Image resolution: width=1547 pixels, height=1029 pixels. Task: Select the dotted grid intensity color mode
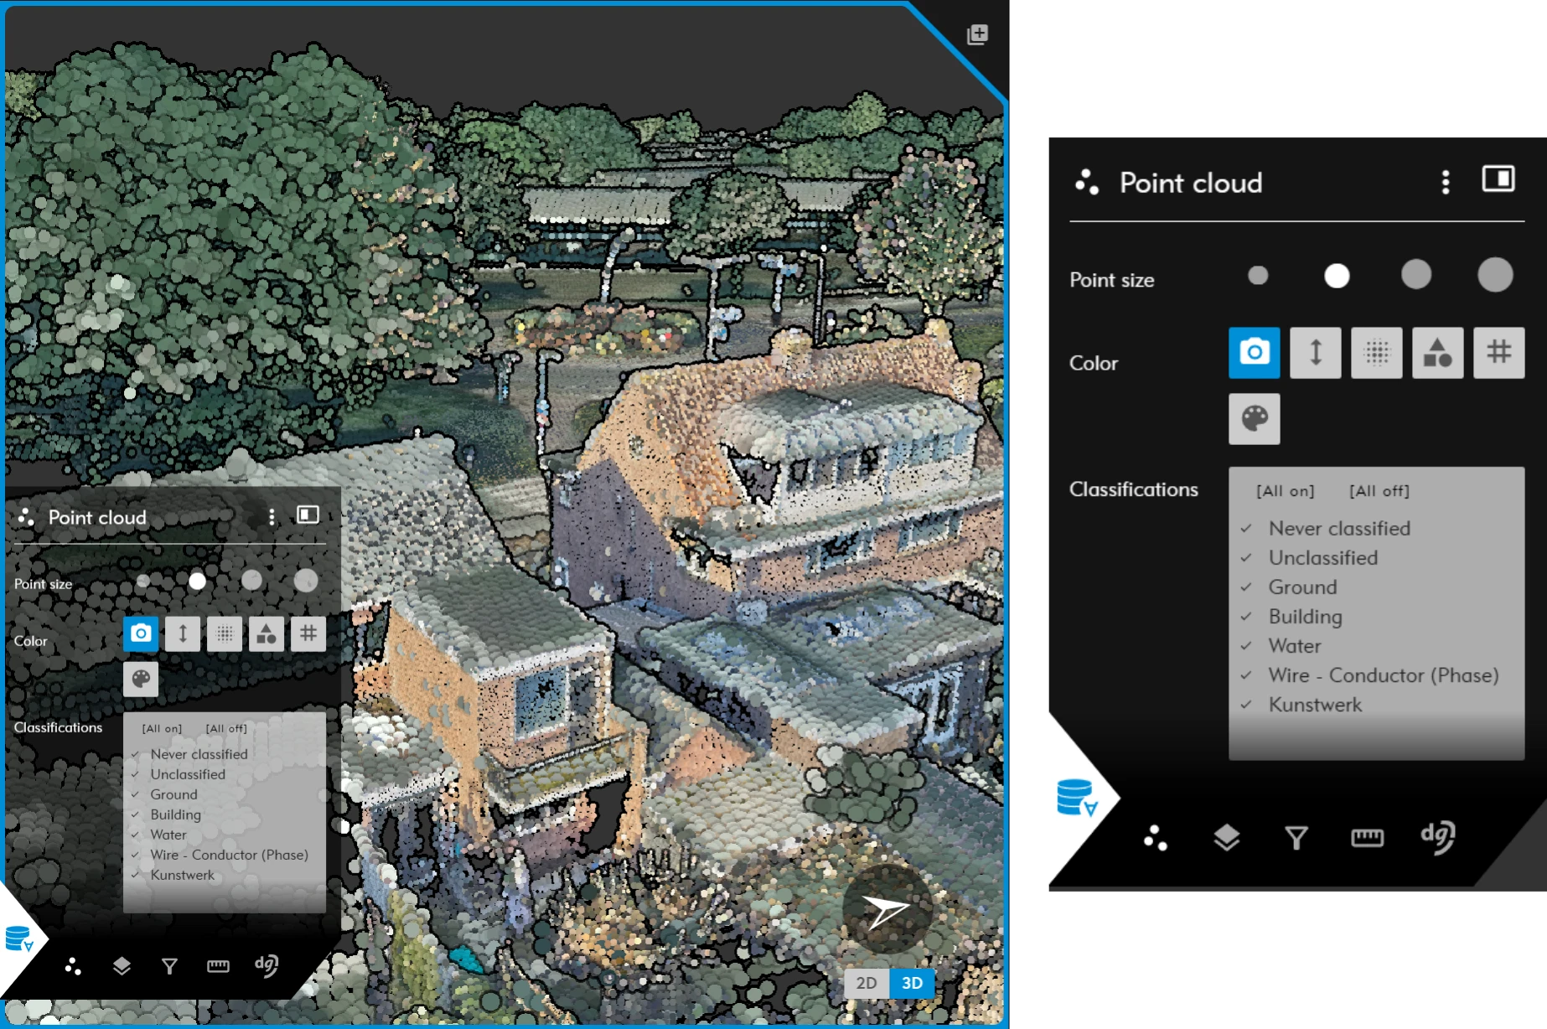point(1376,353)
